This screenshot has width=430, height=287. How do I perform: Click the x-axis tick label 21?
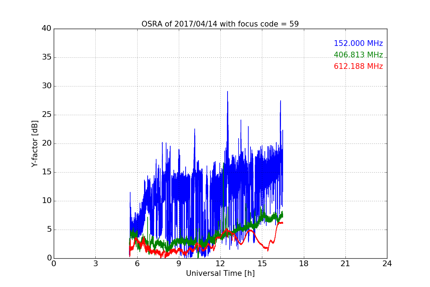(x=345, y=264)
